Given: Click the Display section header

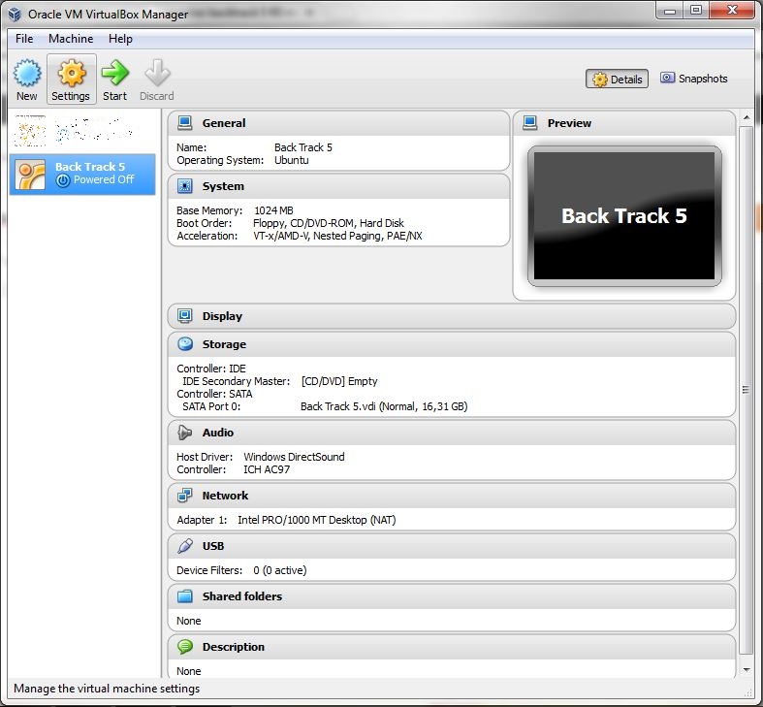Looking at the screenshot, I should (x=452, y=316).
